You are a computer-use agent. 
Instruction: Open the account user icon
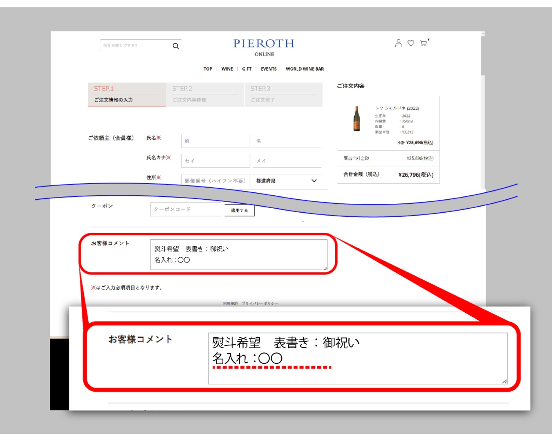398,43
